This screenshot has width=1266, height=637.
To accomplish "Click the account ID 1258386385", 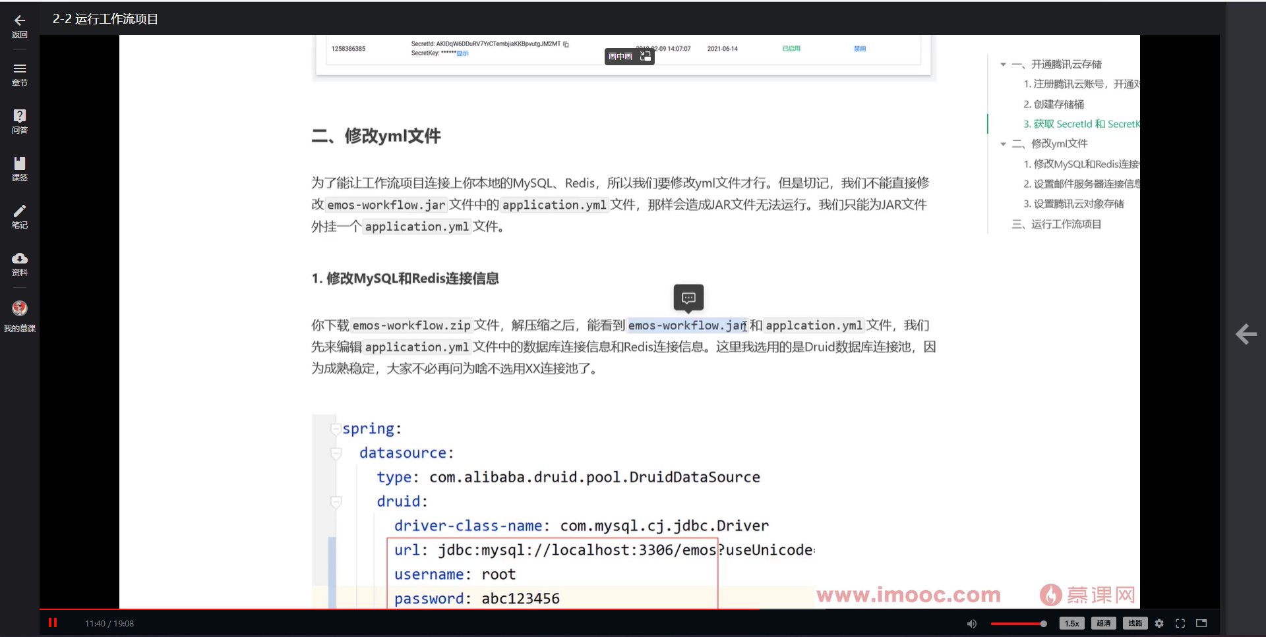I will pos(348,49).
